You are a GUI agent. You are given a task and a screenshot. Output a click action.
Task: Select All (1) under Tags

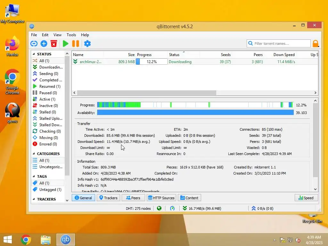(x=48, y=183)
